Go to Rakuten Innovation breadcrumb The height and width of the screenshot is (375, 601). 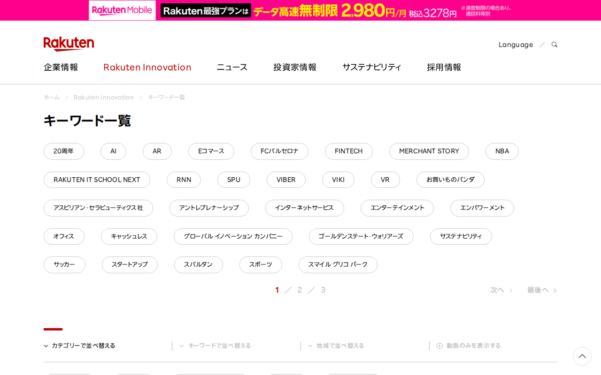104,97
